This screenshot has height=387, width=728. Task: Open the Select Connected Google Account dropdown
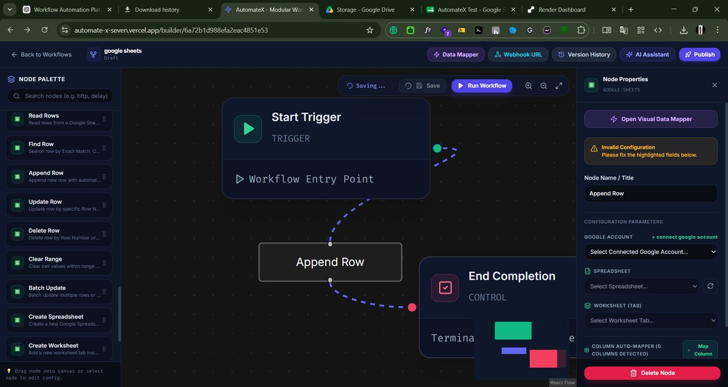click(x=651, y=252)
